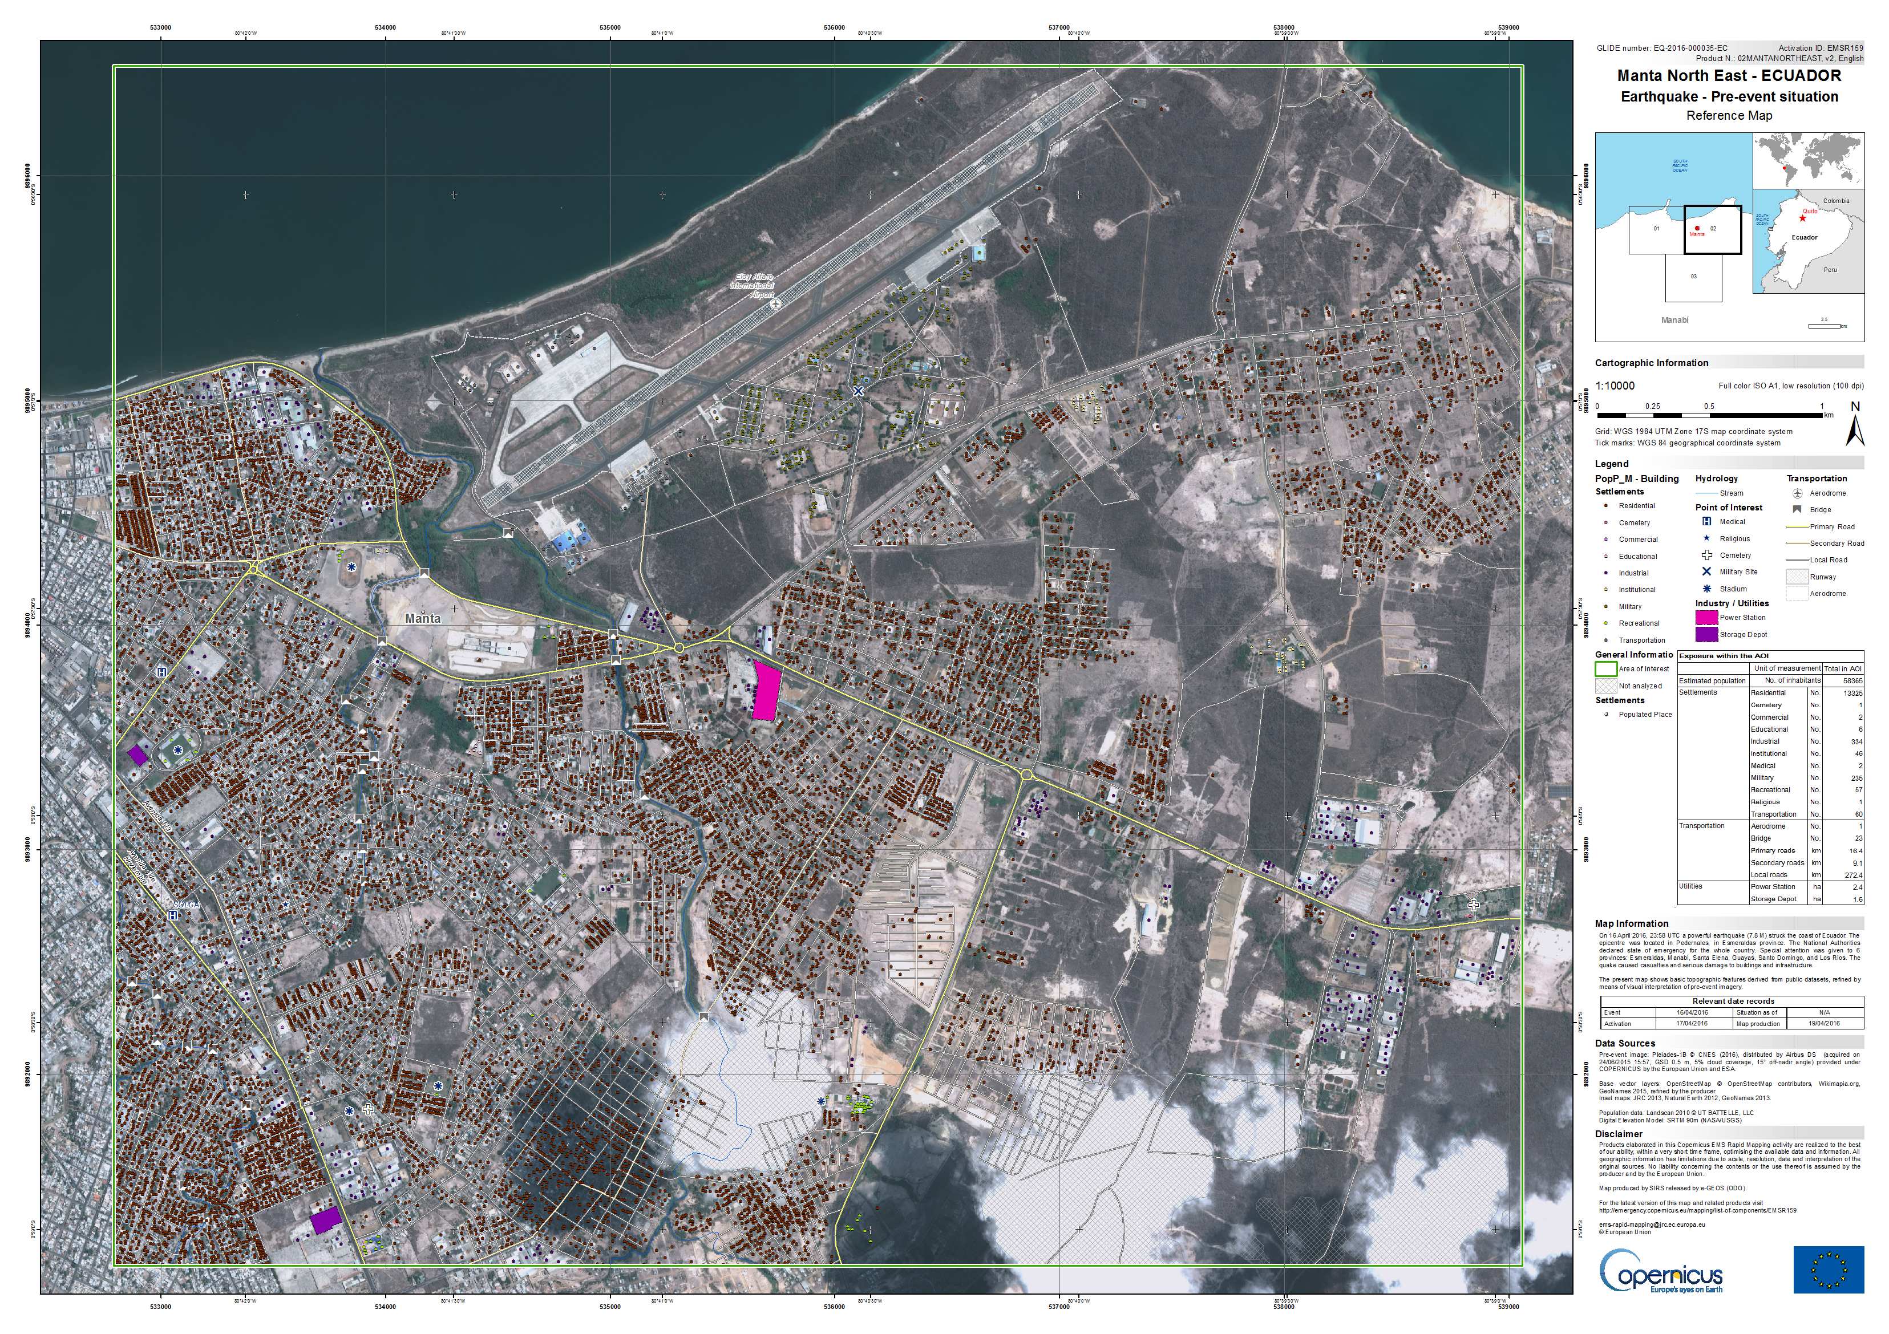Click the Cemetery cross legend symbol
This screenshot has height=1334, width=1889.
[x=1706, y=555]
